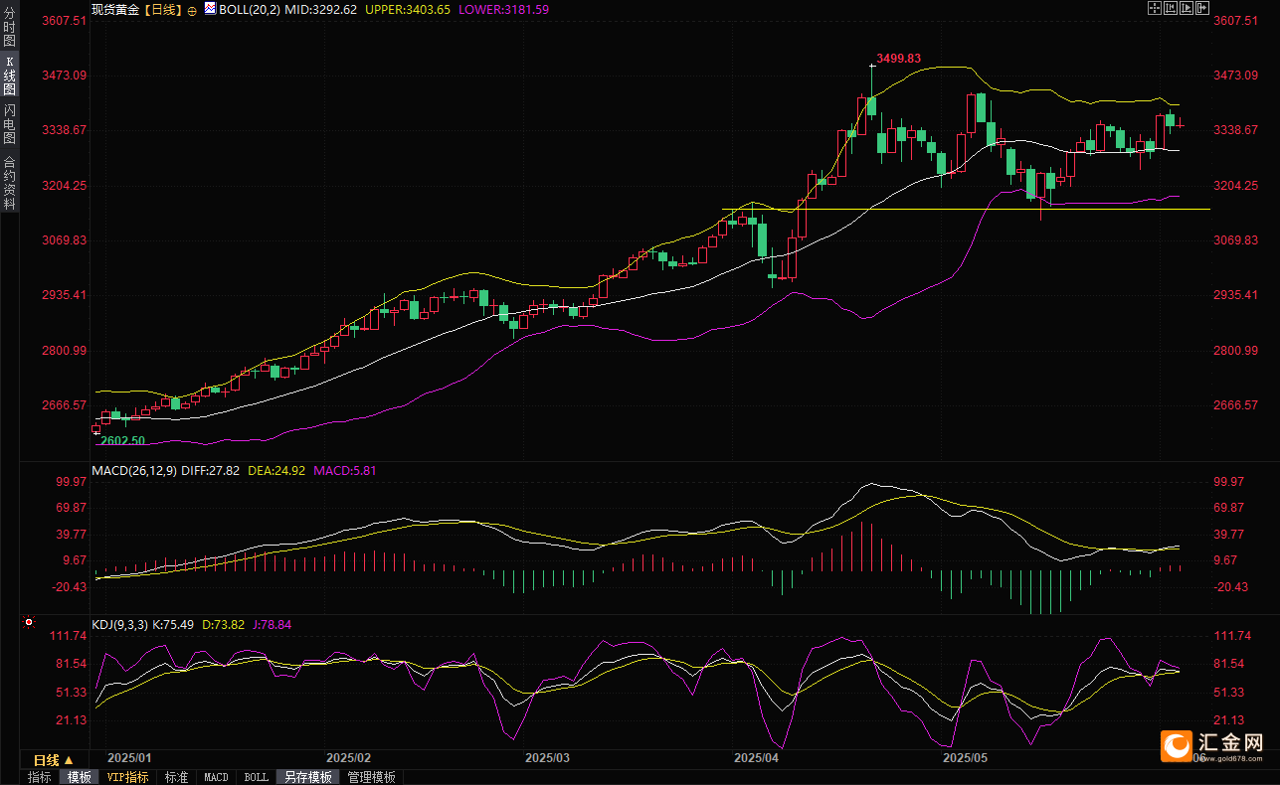Click the 另存模板 button

coord(306,777)
